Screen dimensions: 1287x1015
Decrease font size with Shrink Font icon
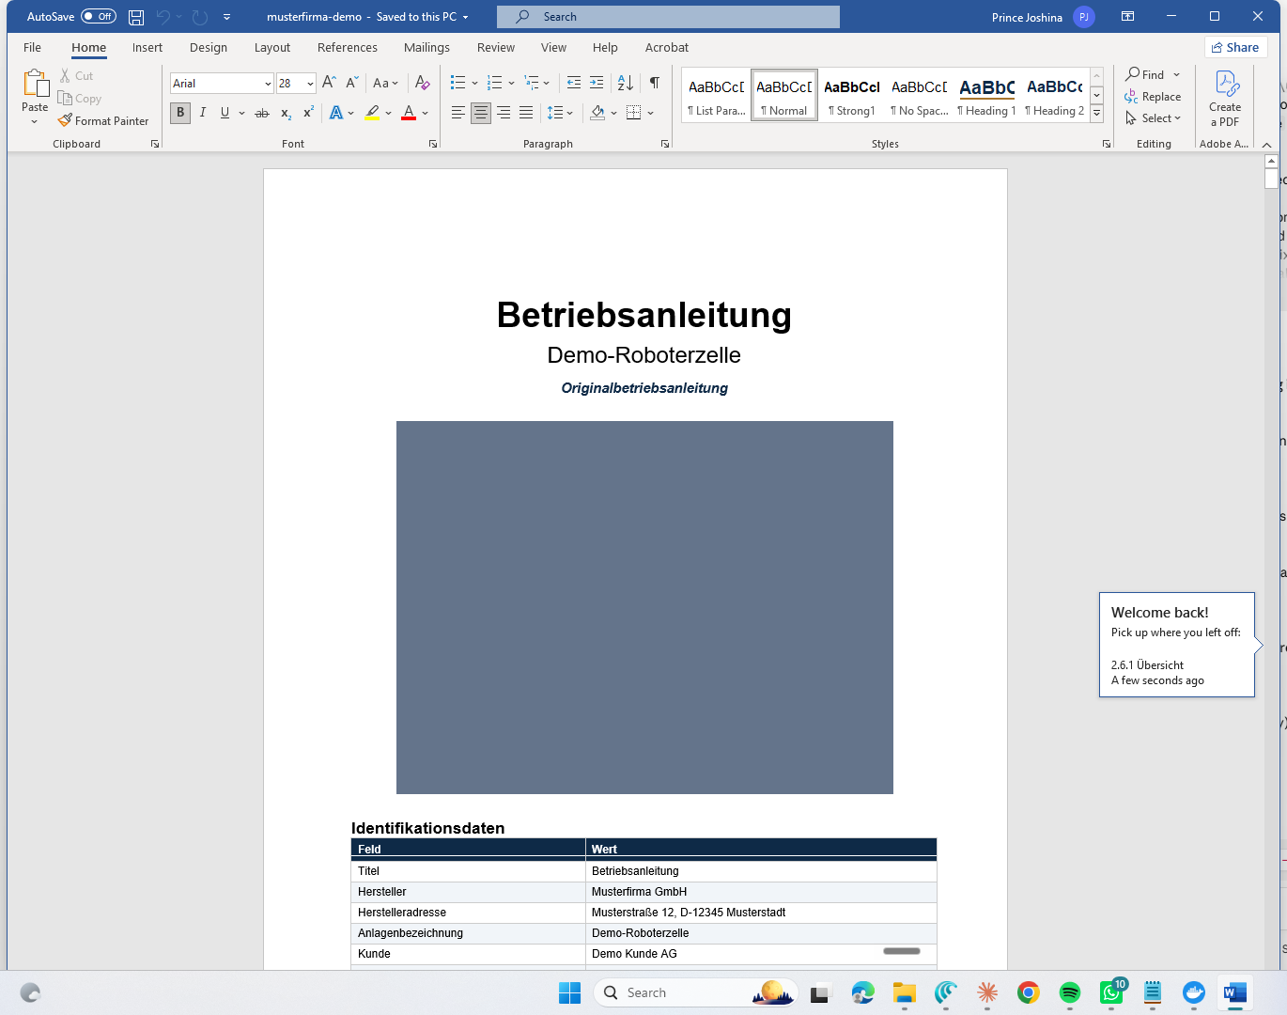tap(352, 83)
